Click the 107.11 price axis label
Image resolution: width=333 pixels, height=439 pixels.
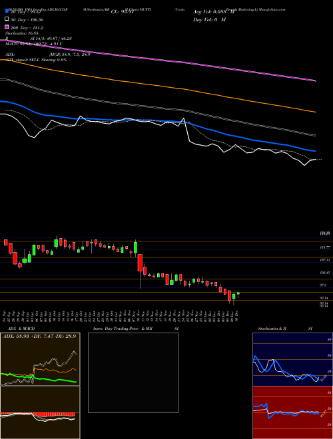[x=325, y=260]
